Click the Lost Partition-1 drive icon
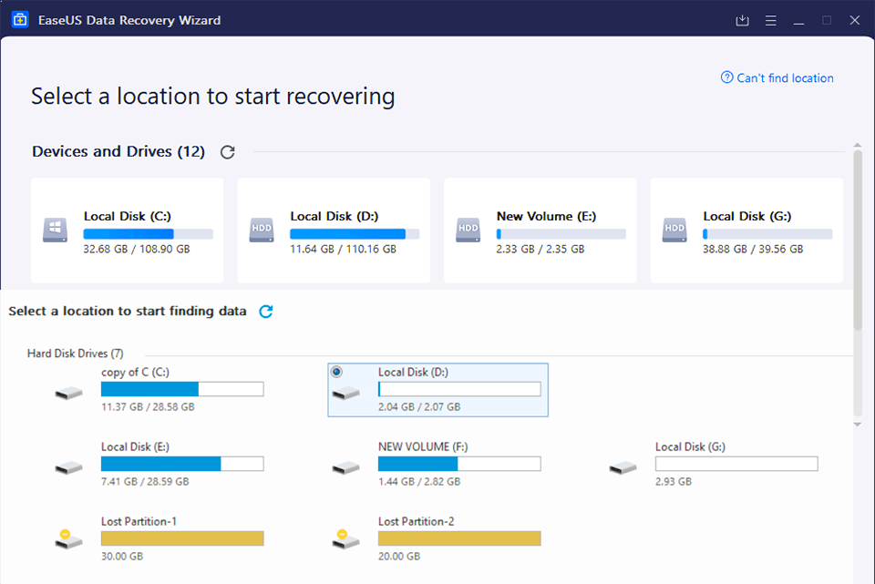 click(x=68, y=538)
